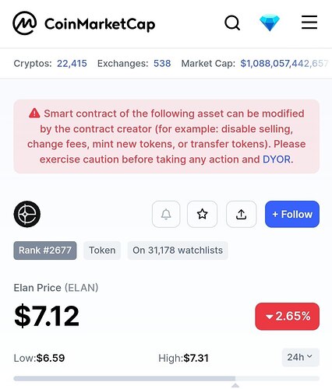Click the red warning triangle icon
The image size is (332, 389).
click(34, 114)
